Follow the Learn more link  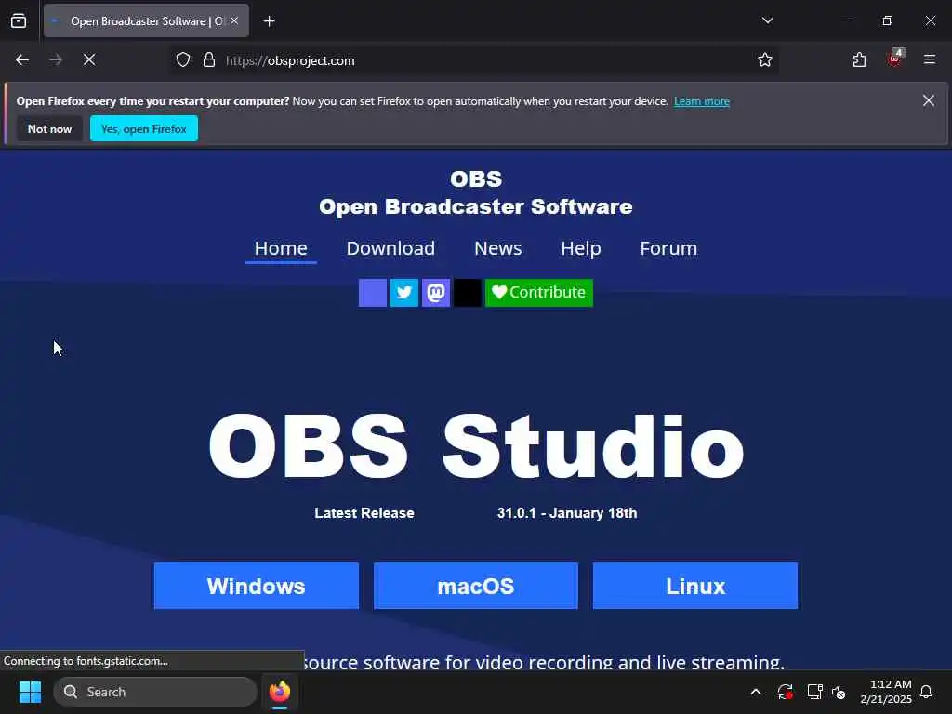[x=701, y=101]
